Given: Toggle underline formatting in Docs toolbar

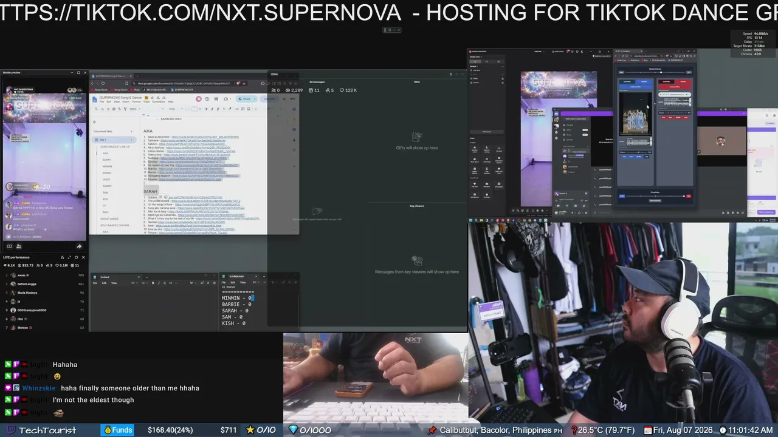Looking at the screenshot, I should point(217,109).
